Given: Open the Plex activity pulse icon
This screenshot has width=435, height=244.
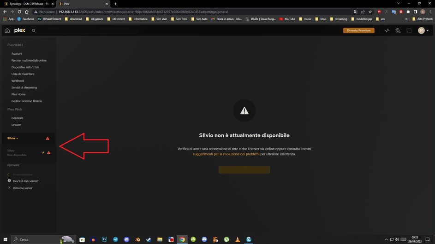Looking at the screenshot, I should pos(387,30).
